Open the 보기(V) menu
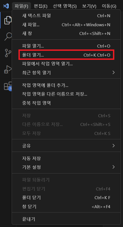 tap(89, 6)
